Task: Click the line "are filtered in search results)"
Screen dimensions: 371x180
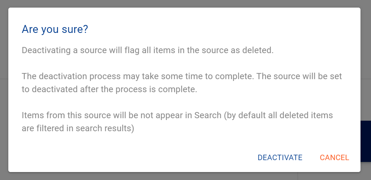Action: click(x=78, y=128)
